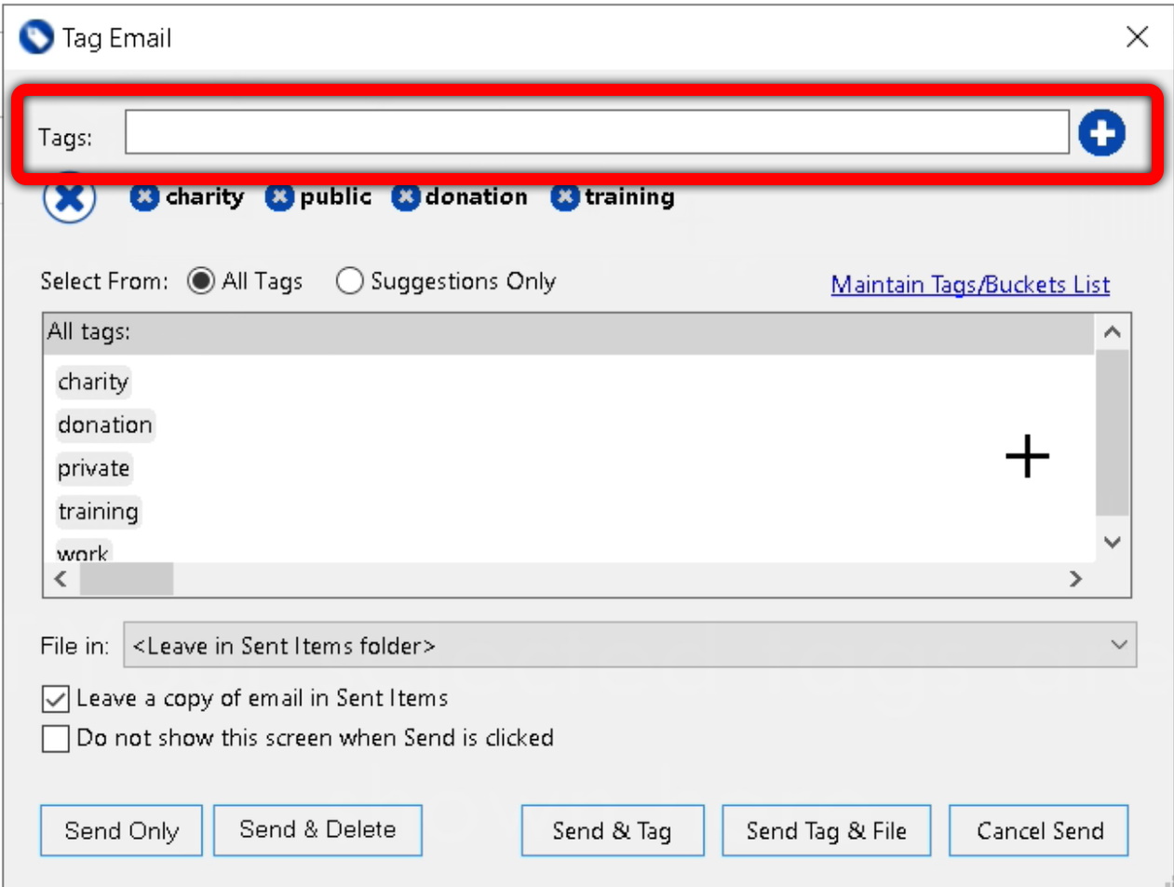Remove the public tag
Viewport: 1174px width, 887px height.
(278, 196)
